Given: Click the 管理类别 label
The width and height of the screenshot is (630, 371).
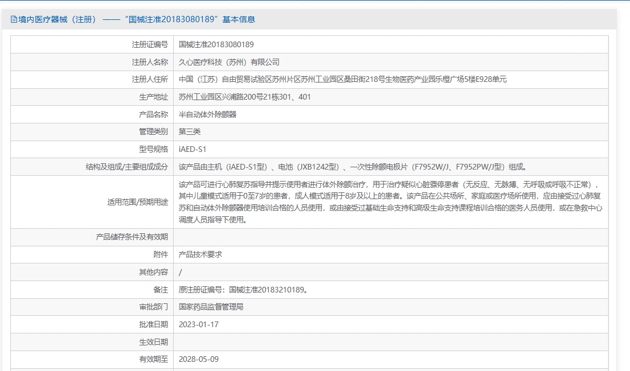Looking at the screenshot, I should 153,131.
